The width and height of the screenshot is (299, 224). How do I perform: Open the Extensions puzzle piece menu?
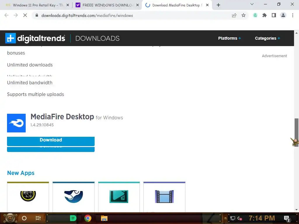[265, 15]
